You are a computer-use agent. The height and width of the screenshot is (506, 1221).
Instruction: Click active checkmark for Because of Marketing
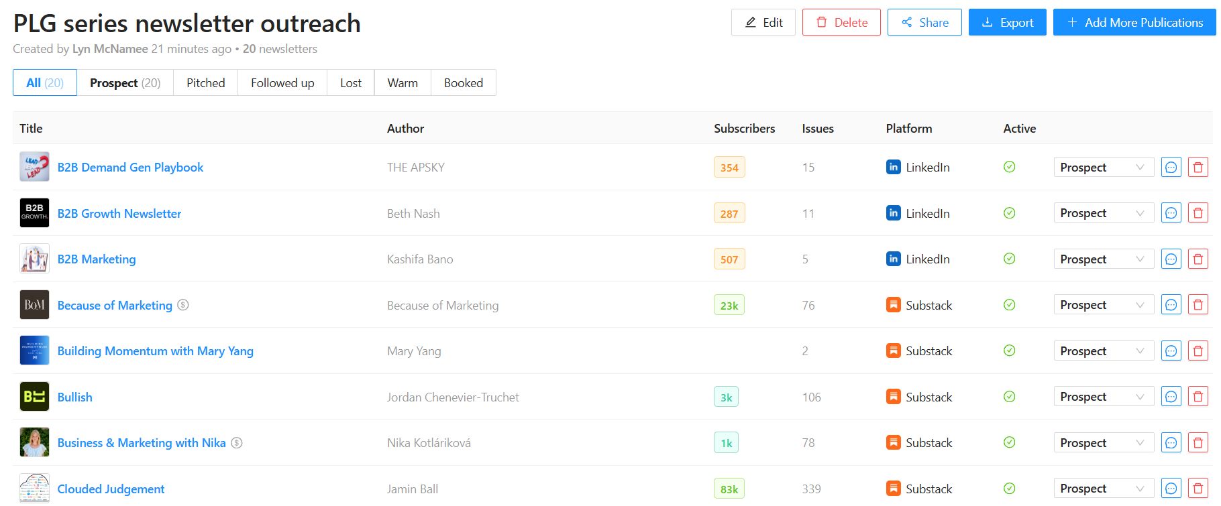[1010, 305]
